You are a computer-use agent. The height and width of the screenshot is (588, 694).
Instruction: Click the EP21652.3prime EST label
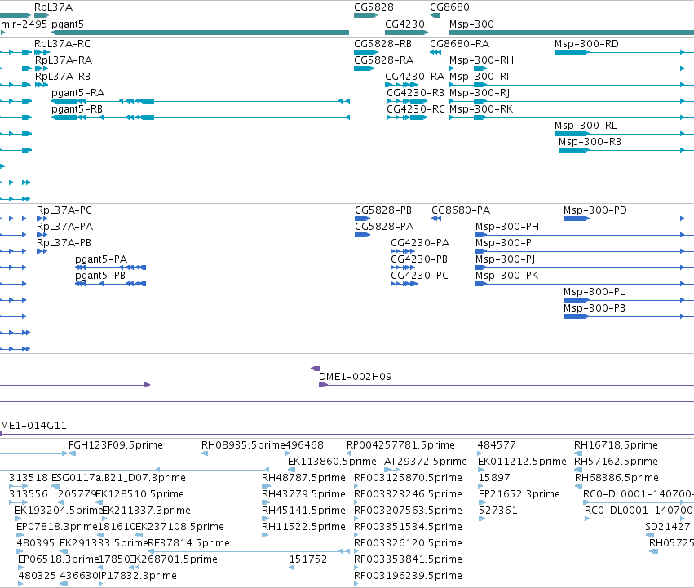(519, 494)
